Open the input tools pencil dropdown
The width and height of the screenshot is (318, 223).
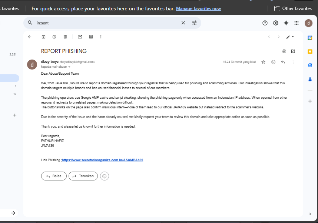tap(290, 37)
